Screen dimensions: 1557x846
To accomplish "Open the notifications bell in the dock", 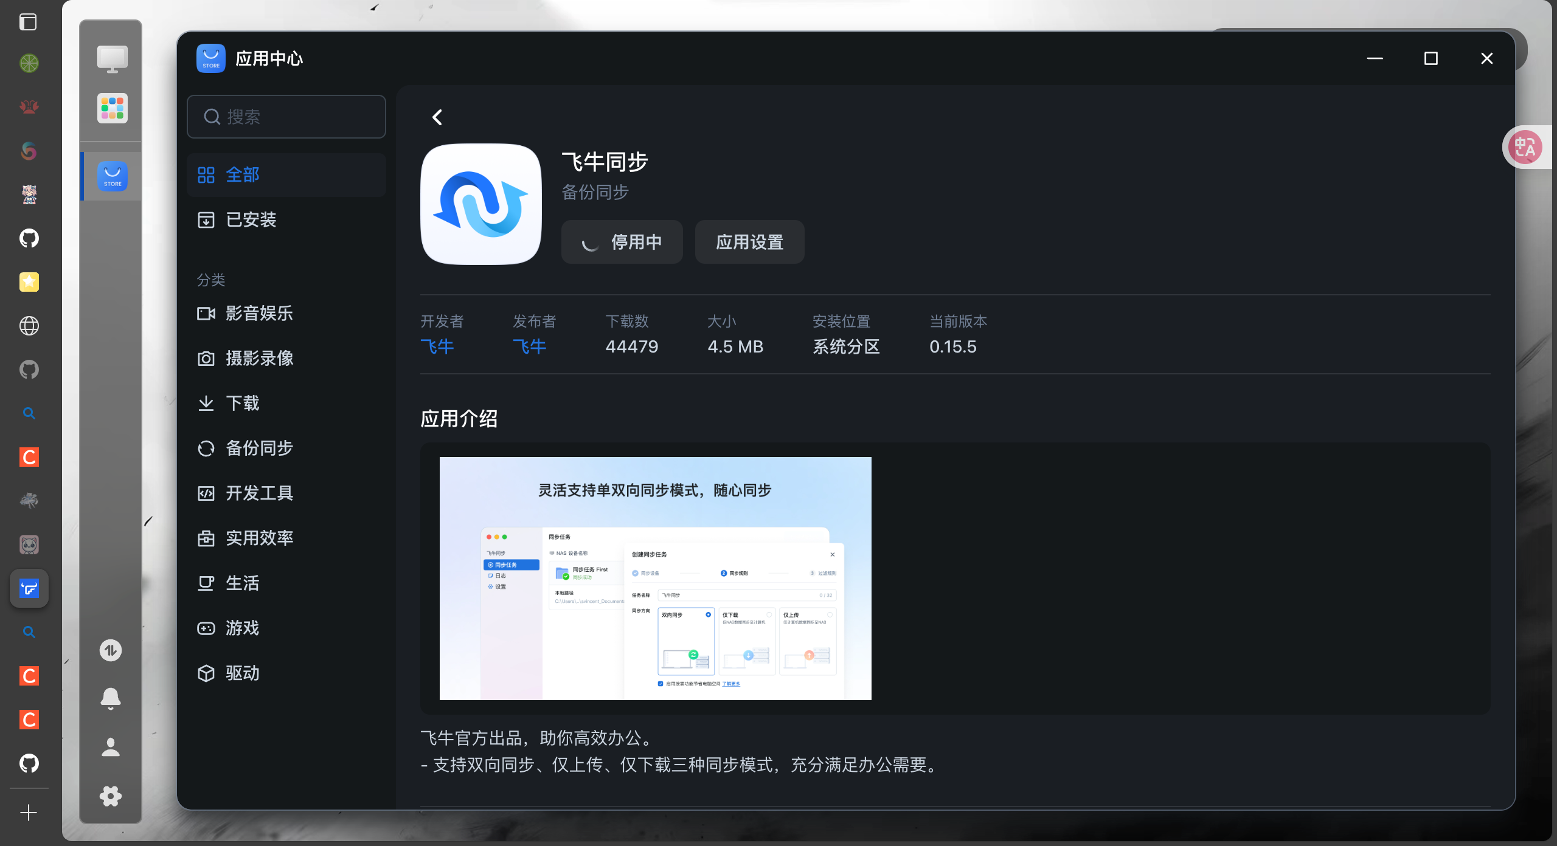I will 111,699.
